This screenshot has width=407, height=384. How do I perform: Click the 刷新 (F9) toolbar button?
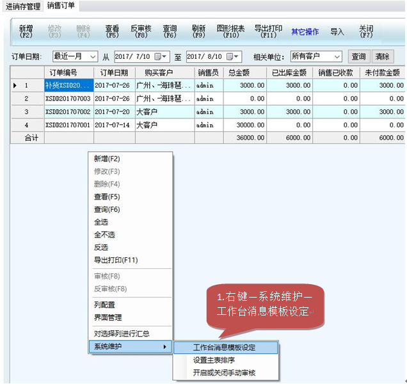coord(198,32)
